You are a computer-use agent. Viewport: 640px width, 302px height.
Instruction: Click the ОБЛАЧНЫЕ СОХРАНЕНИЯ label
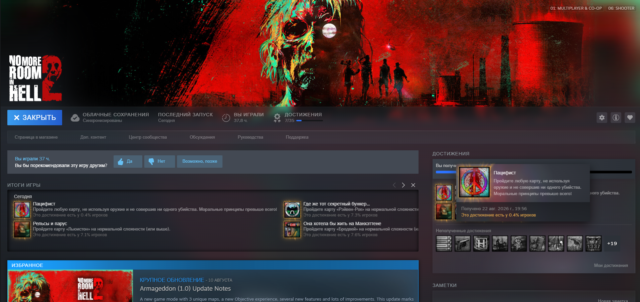[116, 115]
